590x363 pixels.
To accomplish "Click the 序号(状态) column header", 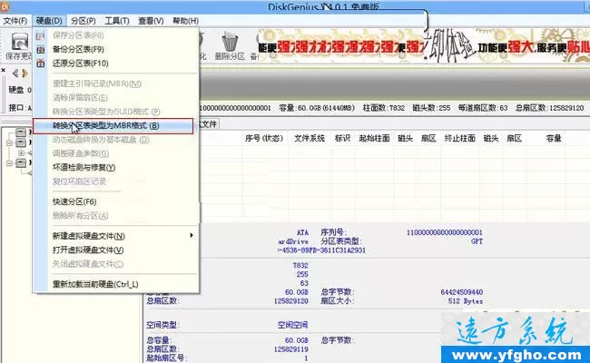I will point(264,139).
